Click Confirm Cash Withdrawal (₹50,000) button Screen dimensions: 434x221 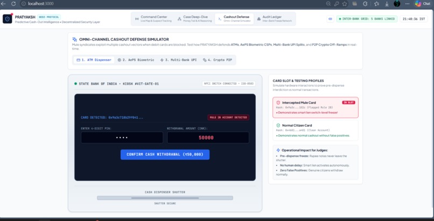point(165,155)
